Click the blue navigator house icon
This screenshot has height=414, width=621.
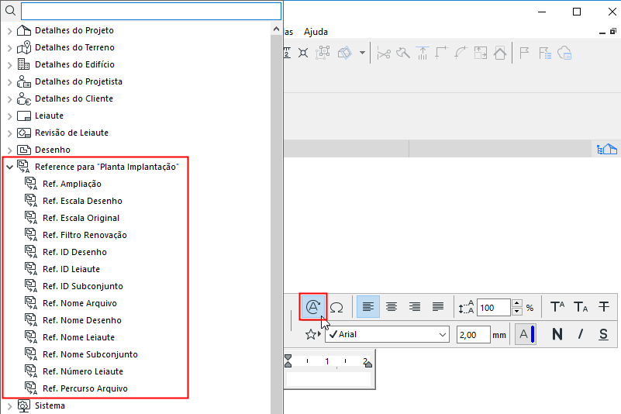tap(607, 149)
